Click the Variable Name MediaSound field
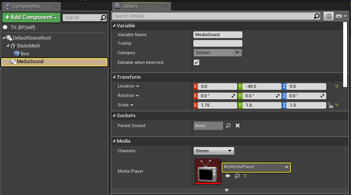Viewport: 351px width, 195px height. pos(218,35)
